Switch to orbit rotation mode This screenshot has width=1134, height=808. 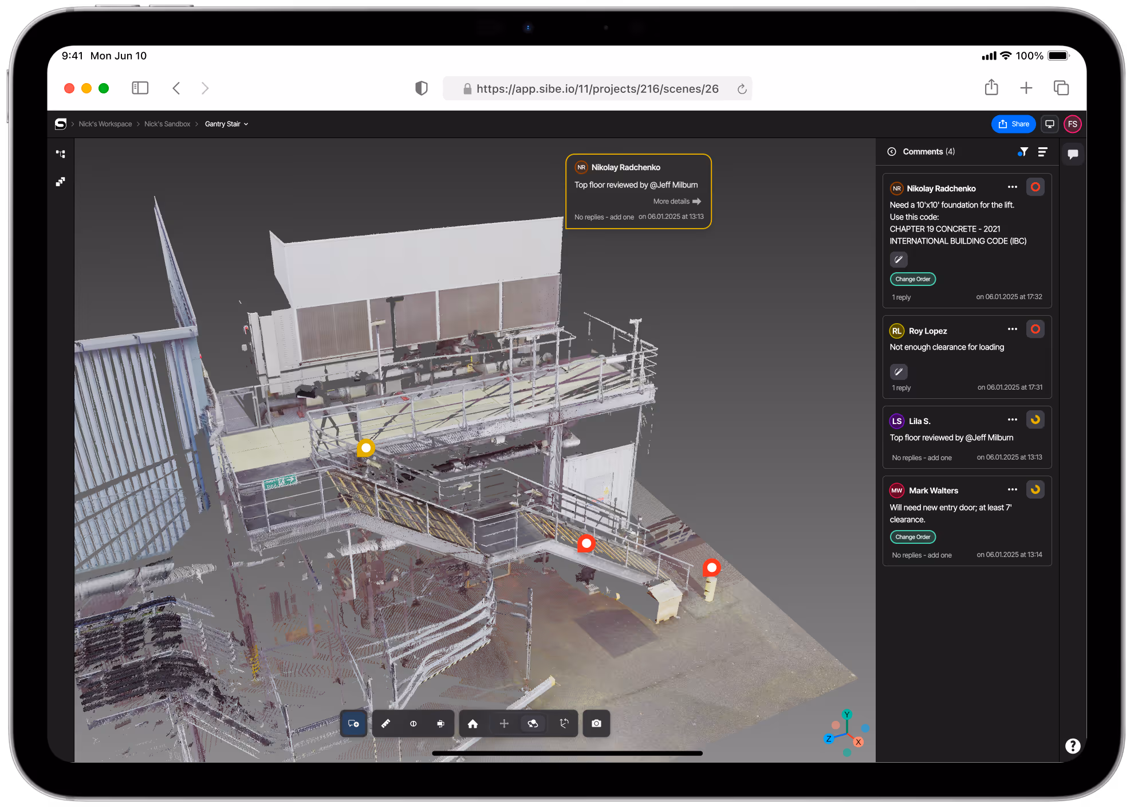[533, 724]
